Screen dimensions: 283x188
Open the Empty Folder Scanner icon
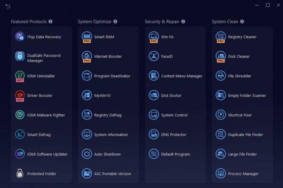pyautogui.click(x=221, y=95)
